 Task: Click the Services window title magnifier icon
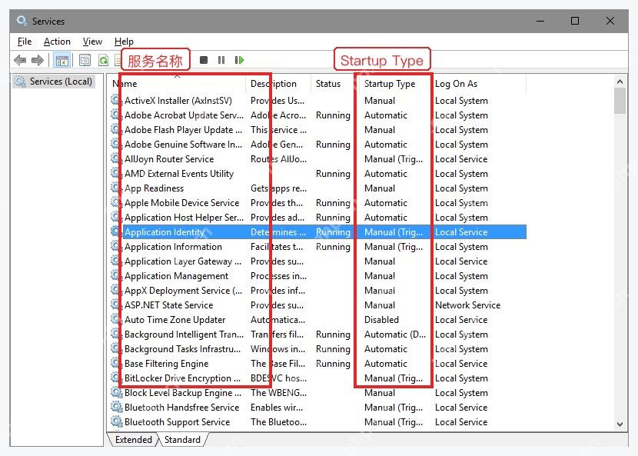coord(22,20)
